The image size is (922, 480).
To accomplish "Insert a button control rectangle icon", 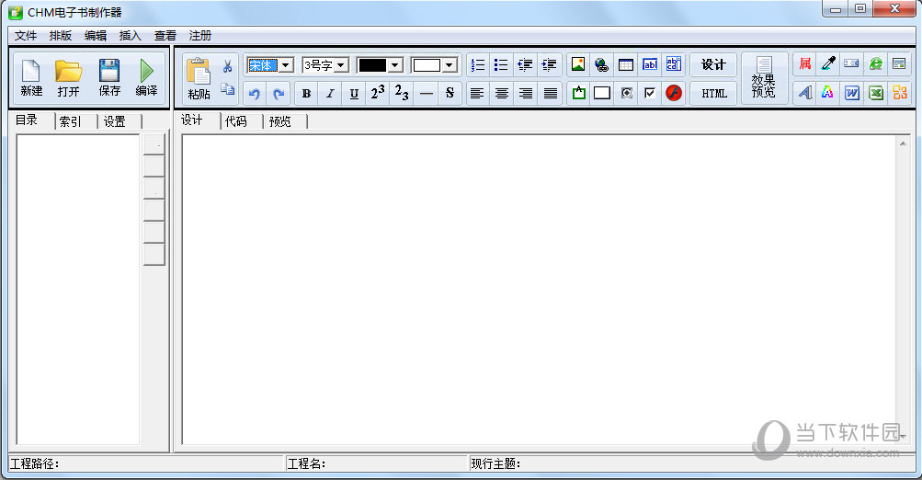I will [601, 93].
